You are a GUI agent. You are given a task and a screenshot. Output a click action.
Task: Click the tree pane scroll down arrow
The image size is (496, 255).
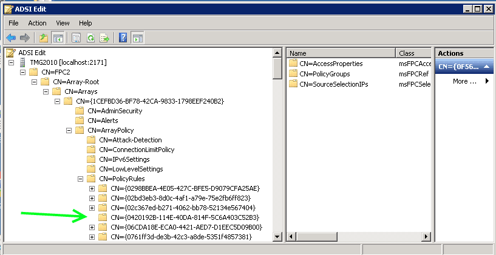(x=277, y=237)
